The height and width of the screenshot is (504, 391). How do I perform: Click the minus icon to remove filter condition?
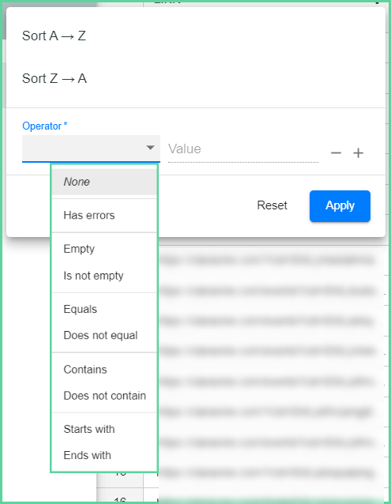coord(336,153)
